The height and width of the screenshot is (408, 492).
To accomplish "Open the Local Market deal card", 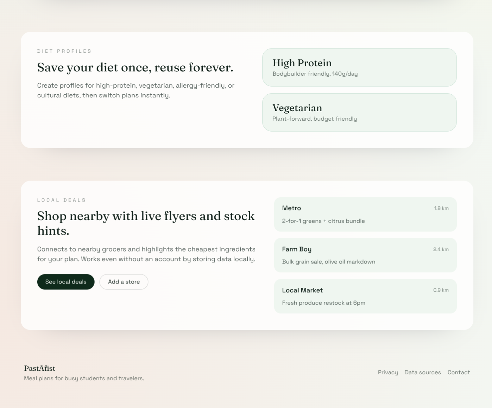I will coord(365,296).
